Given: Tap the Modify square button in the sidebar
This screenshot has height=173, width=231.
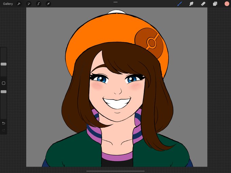Looking at the screenshot, I should [x=3, y=83].
